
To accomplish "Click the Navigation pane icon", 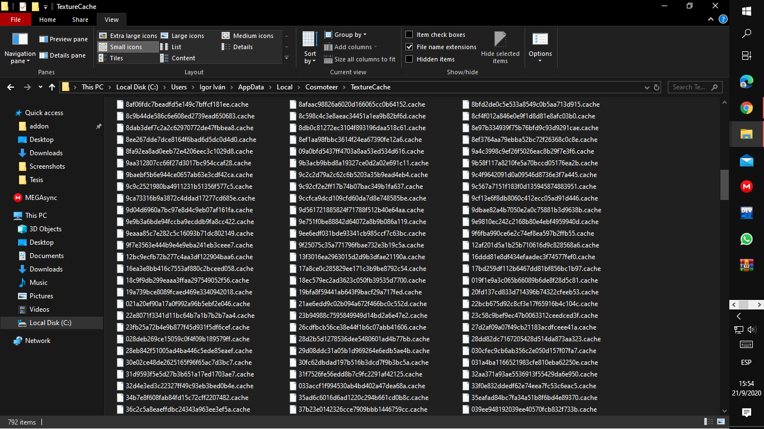I will tap(20, 40).
